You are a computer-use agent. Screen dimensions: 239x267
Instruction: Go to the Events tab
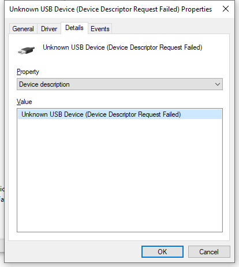tap(100, 29)
